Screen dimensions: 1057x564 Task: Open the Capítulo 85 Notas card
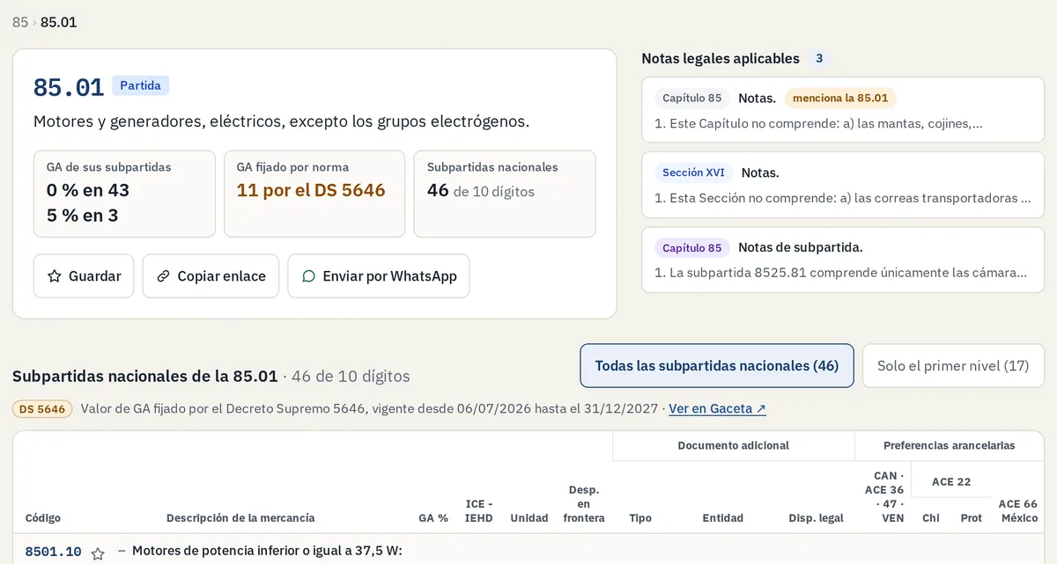(x=843, y=110)
